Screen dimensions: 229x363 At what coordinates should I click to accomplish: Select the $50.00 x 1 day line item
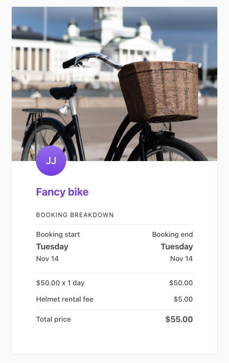coord(60,283)
